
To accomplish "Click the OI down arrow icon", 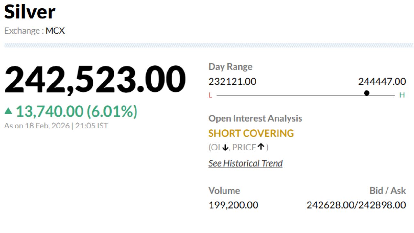I will point(225,148).
